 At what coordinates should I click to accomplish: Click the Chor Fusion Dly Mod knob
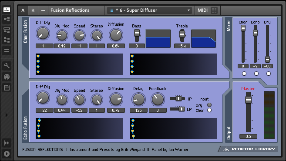point(62,35)
